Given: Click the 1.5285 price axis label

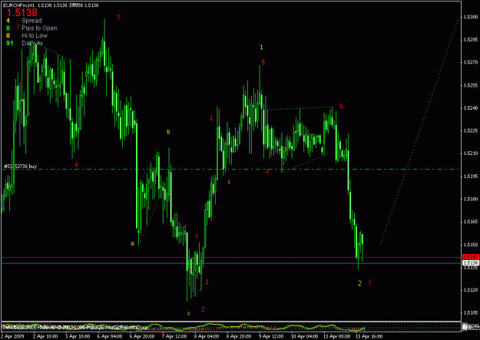Looking at the screenshot, I should coord(471,39).
